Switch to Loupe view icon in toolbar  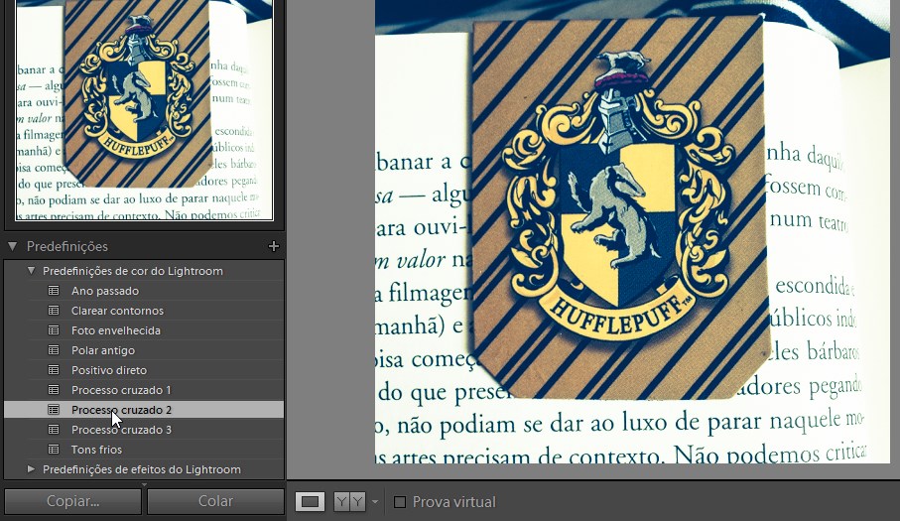310,501
